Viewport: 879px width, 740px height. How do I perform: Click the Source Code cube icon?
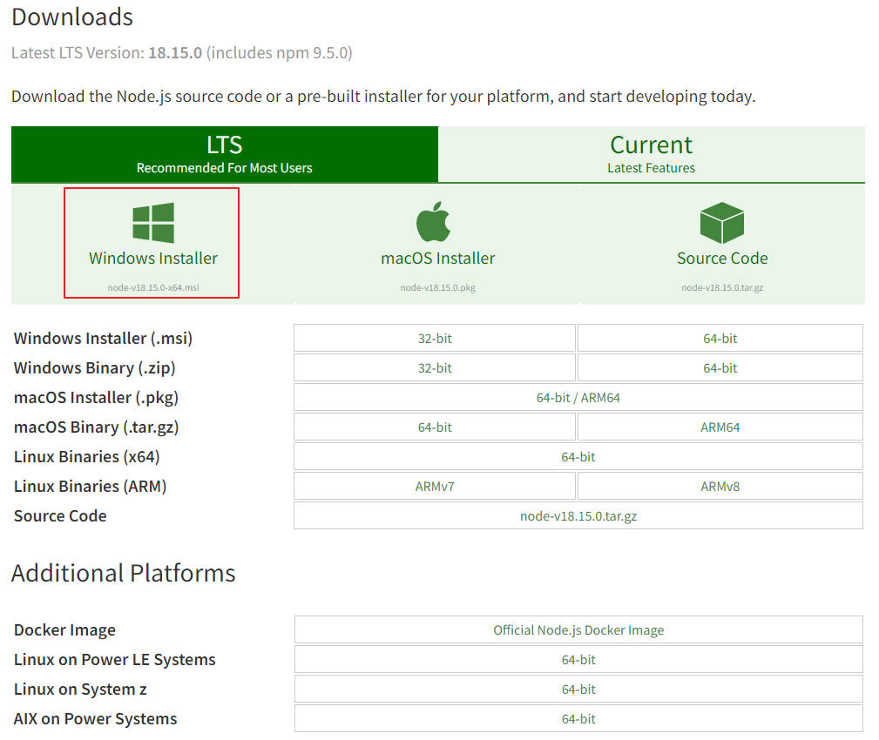(x=722, y=222)
